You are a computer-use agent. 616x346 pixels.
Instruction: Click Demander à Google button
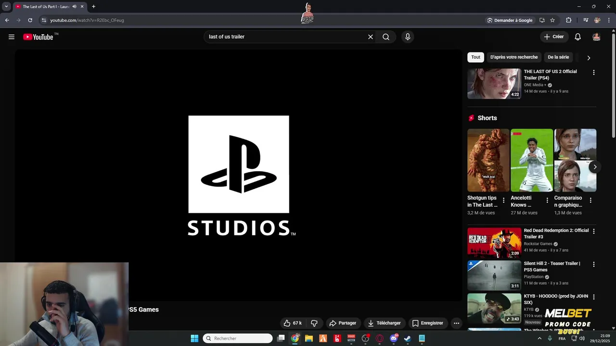pos(510,20)
